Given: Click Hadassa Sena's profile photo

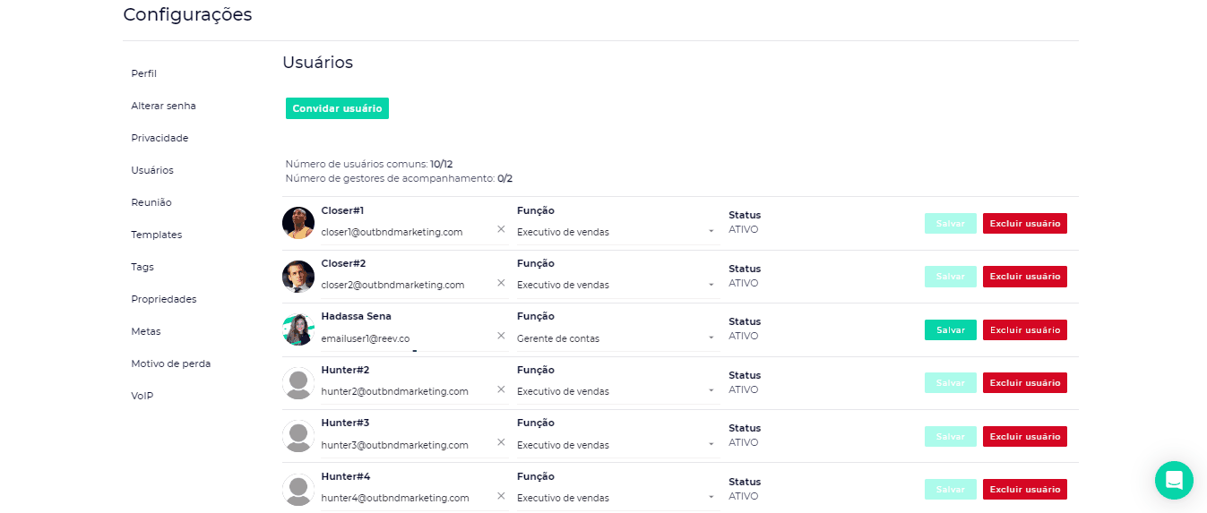Looking at the screenshot, I should (297, 329).
